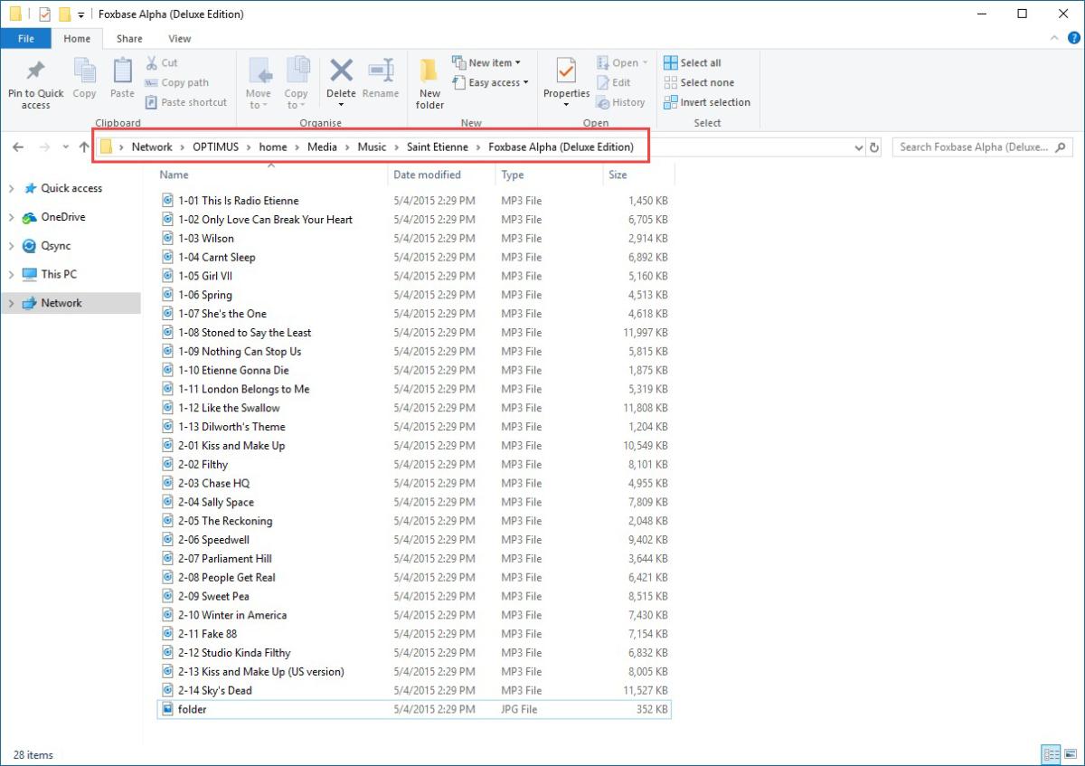Click the new folder icon in title bar
The height and width of the screenshot is (766, 1085).
pyautogui.click(x=64, y=14)
